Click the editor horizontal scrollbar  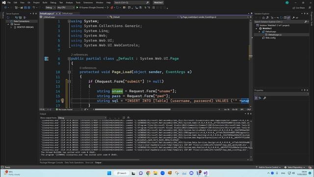[x=132, y=110]
